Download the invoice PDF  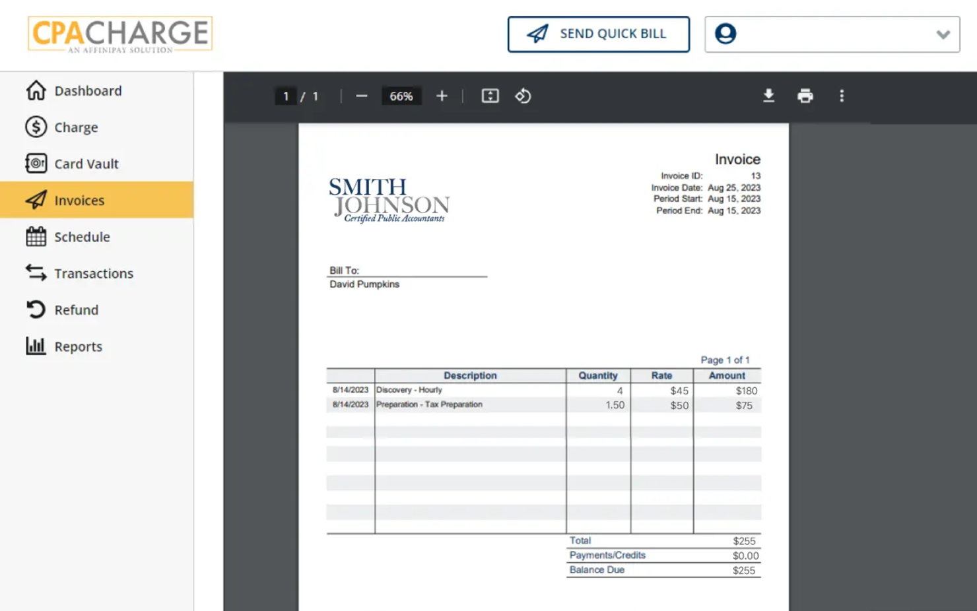[x=768, y=96]
